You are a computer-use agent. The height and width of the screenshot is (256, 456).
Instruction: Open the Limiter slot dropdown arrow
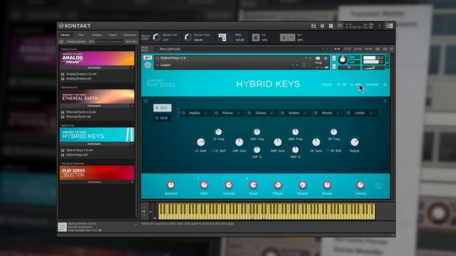pyautogui.click(x=375, y=113)
